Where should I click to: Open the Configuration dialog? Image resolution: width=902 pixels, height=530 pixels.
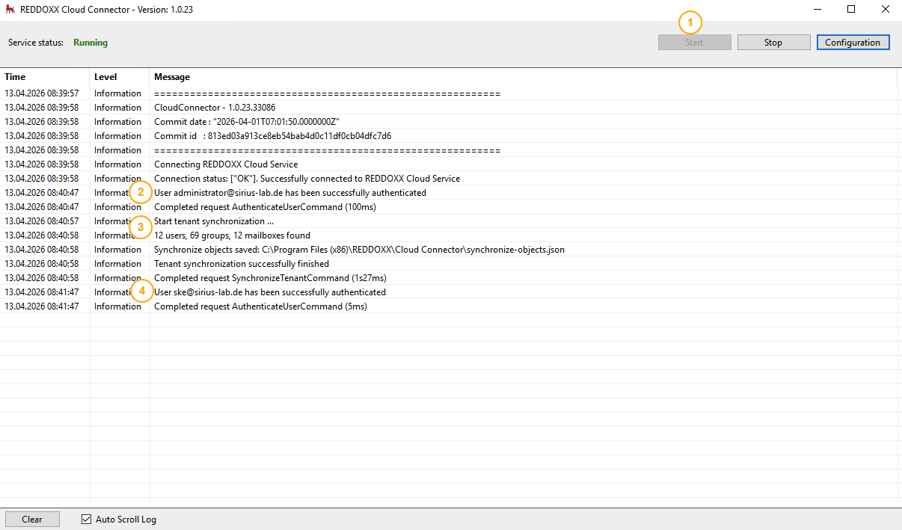(x=853, y=42)
